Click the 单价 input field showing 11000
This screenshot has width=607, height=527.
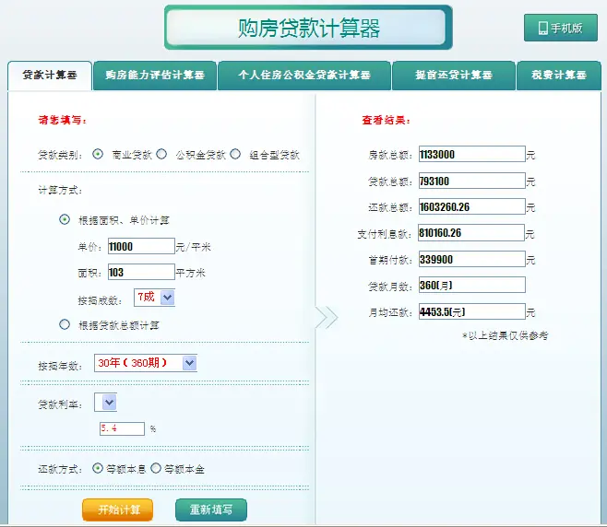click(x=141, y=246)
